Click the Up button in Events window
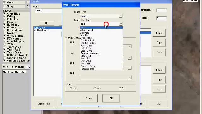202x114 pixels. [47, 23]
